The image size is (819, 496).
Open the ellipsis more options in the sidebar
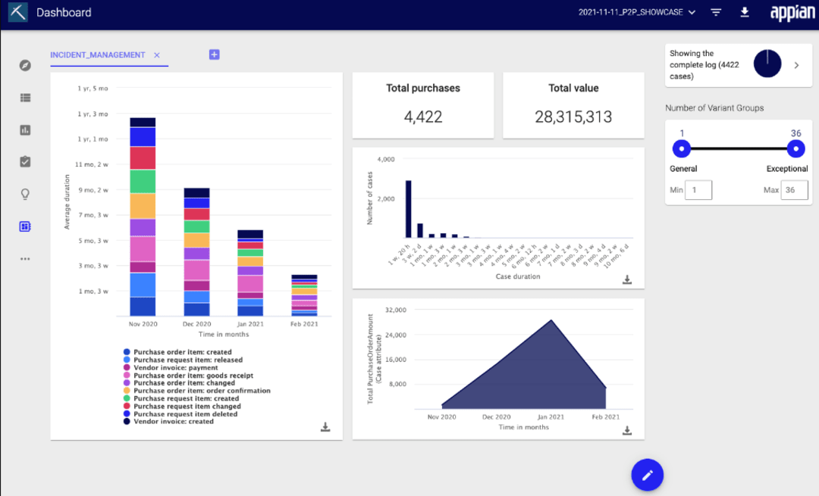click(24, 258)
